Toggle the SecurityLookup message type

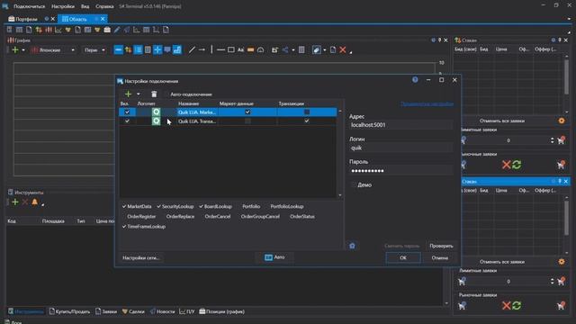[x=175, y=206]
